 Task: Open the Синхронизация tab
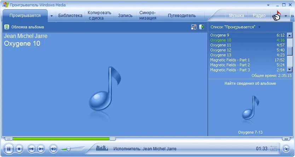(x=148, y=16)
